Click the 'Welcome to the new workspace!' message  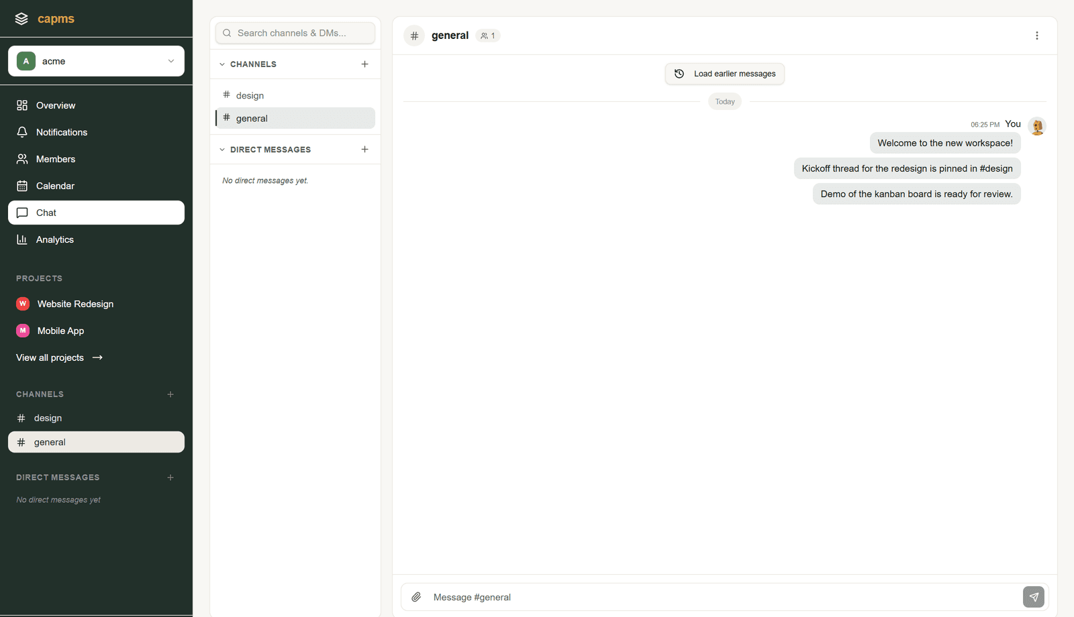point(945,143)
